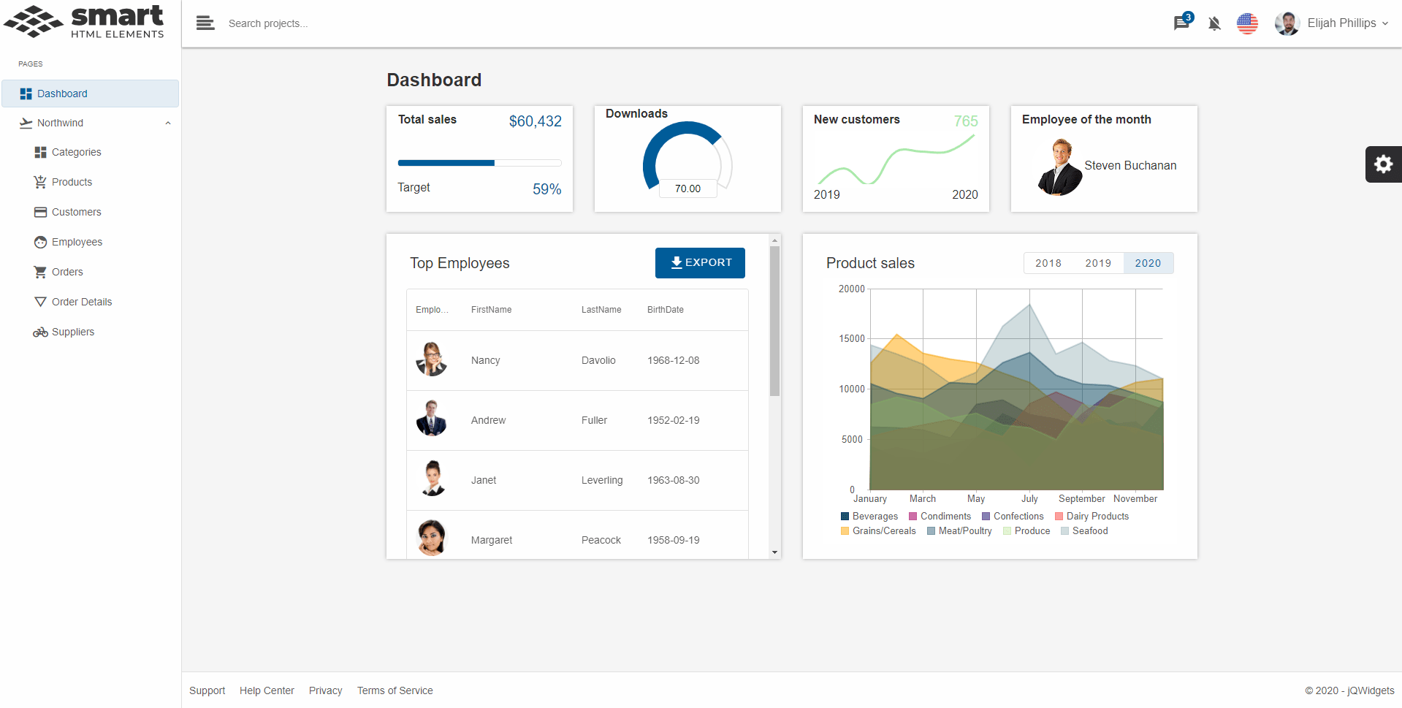The height and width of the screenshot is (708, 1402).
Task: Toggle Confections legend swatch
Action: pyautogui.click(x=986, y=517)
